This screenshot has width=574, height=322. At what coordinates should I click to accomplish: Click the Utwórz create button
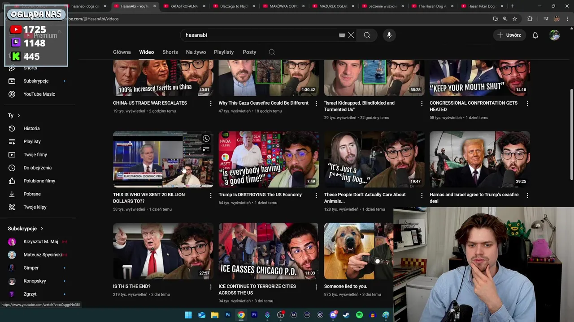[509, 35]
